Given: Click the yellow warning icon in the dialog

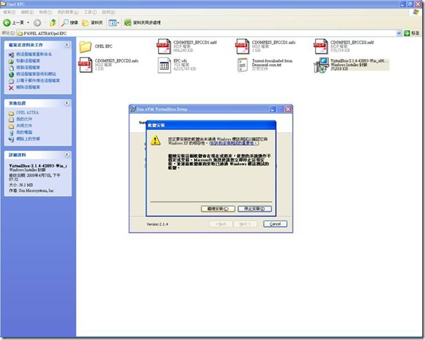Looking at the screenshot, I should (156, 140).
